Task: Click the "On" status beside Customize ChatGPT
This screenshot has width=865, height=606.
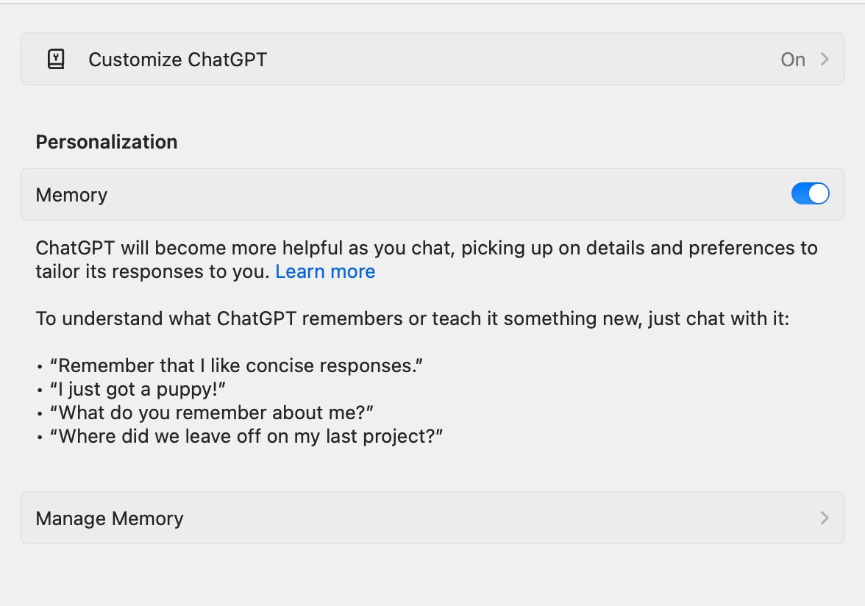Action: (x=792, y=60)
